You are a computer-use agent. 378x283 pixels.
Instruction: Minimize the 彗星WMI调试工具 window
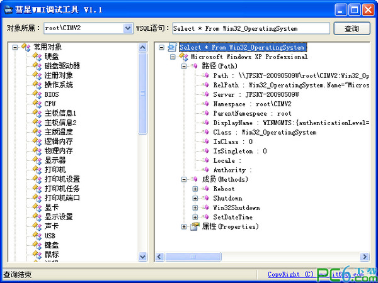coord(341,10)
